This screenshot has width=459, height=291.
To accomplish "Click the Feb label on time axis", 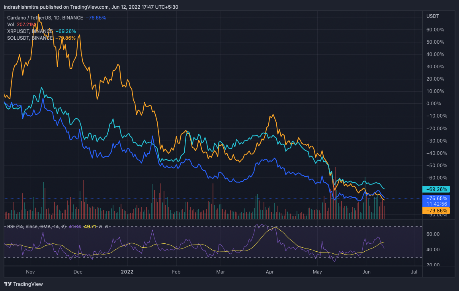I will point(176,272).
